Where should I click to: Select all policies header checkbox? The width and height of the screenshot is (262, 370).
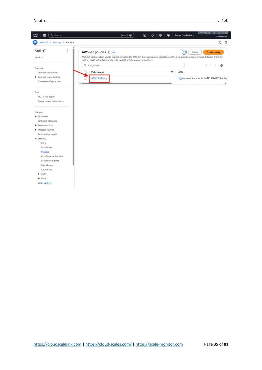pos(85,72)
